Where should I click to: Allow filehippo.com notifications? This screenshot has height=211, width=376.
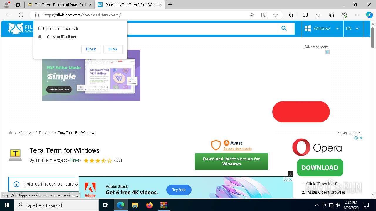pos(113,49)
